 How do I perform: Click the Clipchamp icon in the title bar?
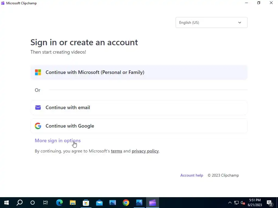pos(3,3)
